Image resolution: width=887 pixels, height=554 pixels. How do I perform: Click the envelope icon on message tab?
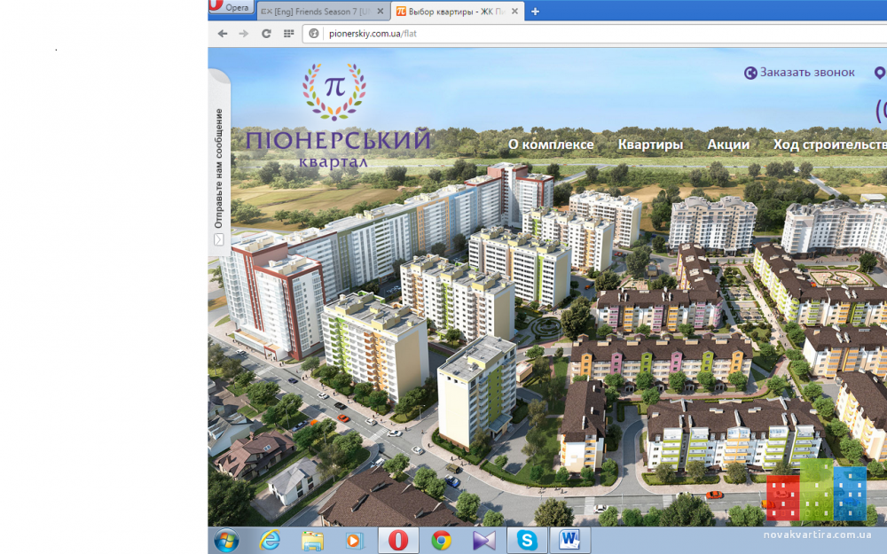point(219,239)
